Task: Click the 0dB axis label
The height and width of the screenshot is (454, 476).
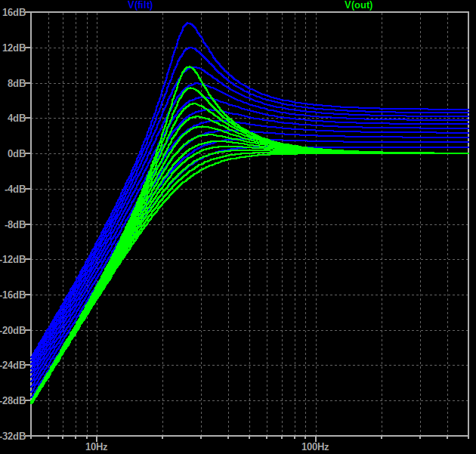Action: 17,153
